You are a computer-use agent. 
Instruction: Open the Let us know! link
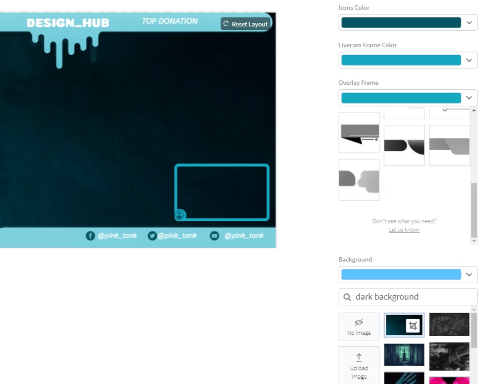coord(404,230)
